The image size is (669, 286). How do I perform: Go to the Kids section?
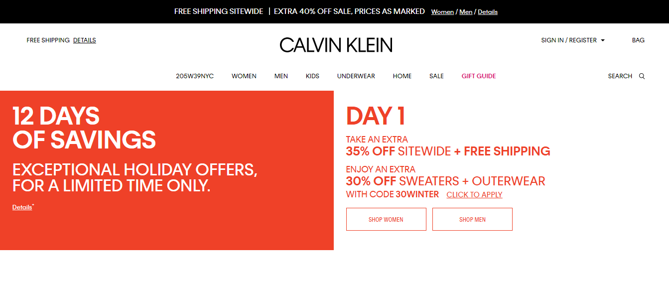tap(312, 76)
